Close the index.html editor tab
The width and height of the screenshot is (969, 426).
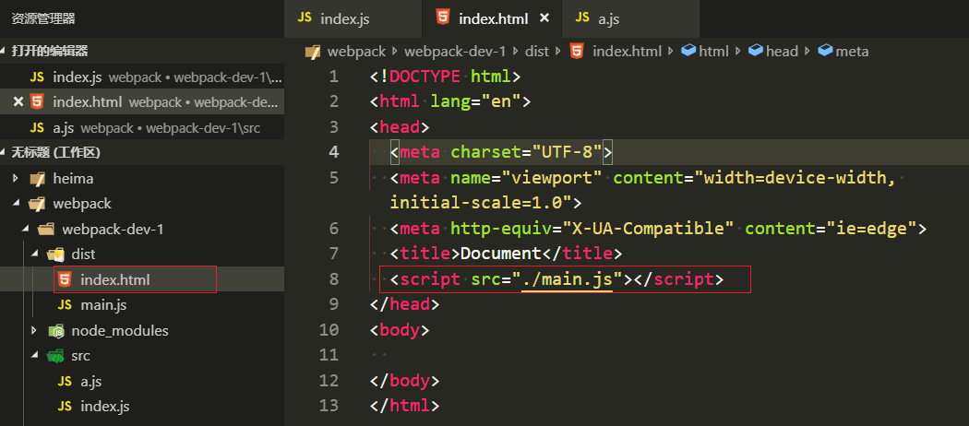[x=544, y=18]
